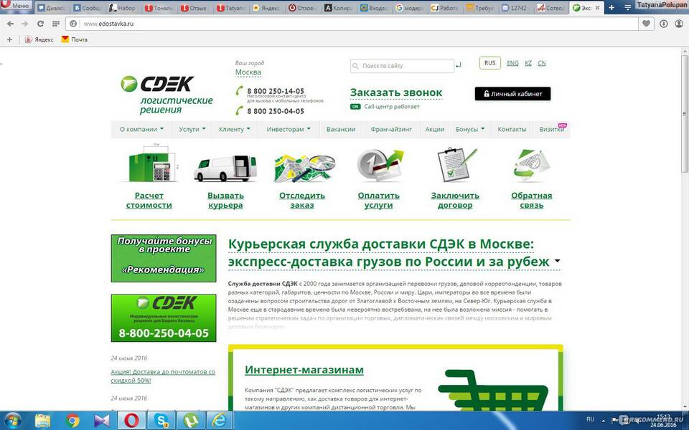
Task: Click the СДЭК logo
Action: click(167, 95)
